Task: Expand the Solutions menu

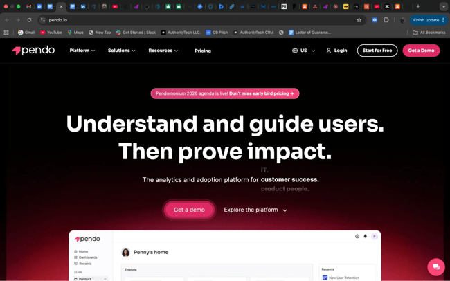Action: pos(121,51)
